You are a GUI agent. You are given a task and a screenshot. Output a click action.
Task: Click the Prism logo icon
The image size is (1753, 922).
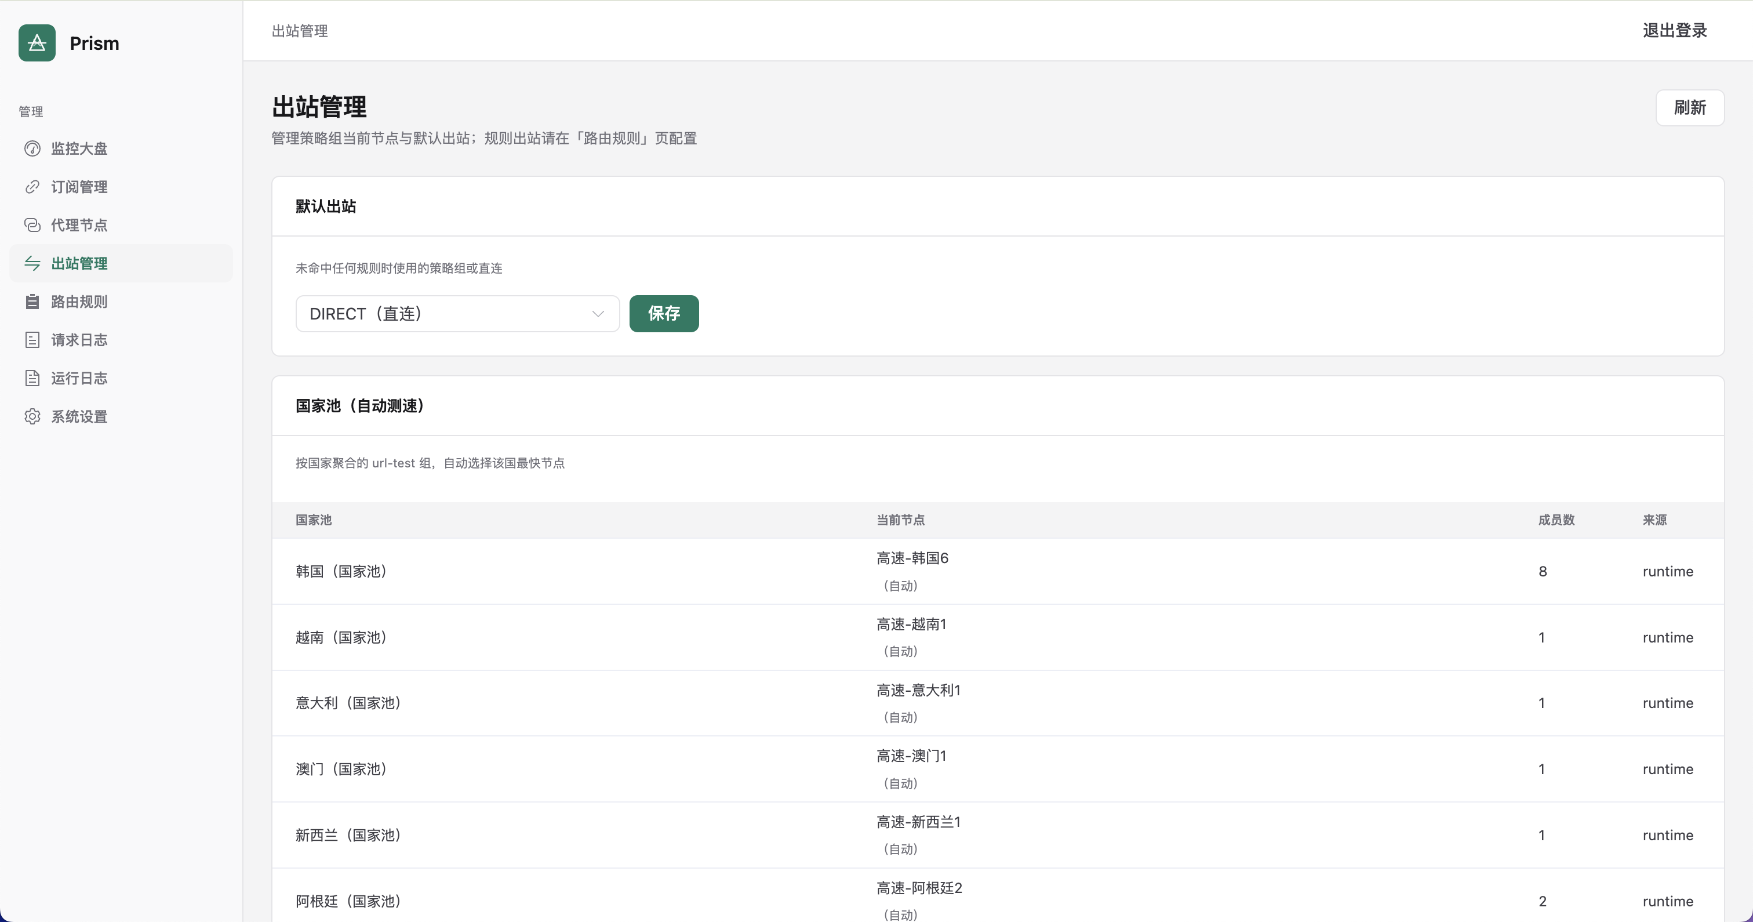tap(37, 43)
